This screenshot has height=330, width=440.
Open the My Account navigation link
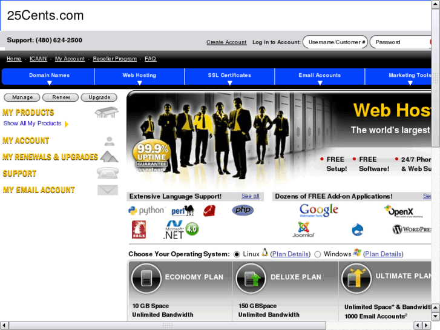point(70,59)
